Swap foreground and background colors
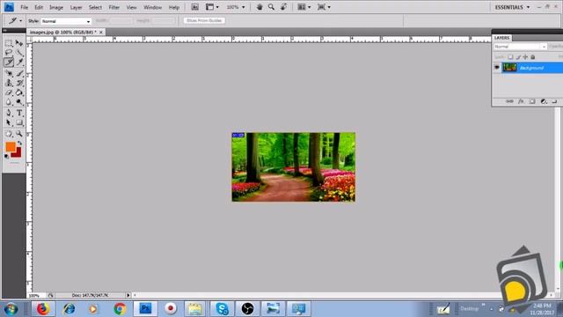The width and height of the screenshot is (563, 317). coord(19,143)
